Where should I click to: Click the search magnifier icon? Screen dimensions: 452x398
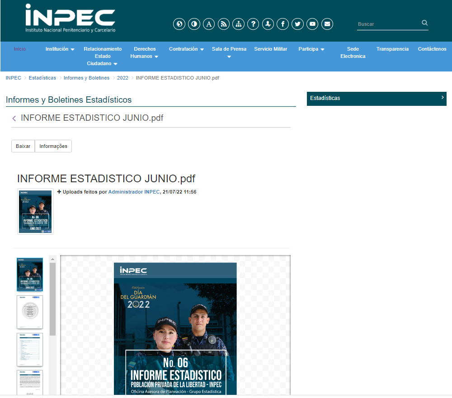tap(424, 23)
